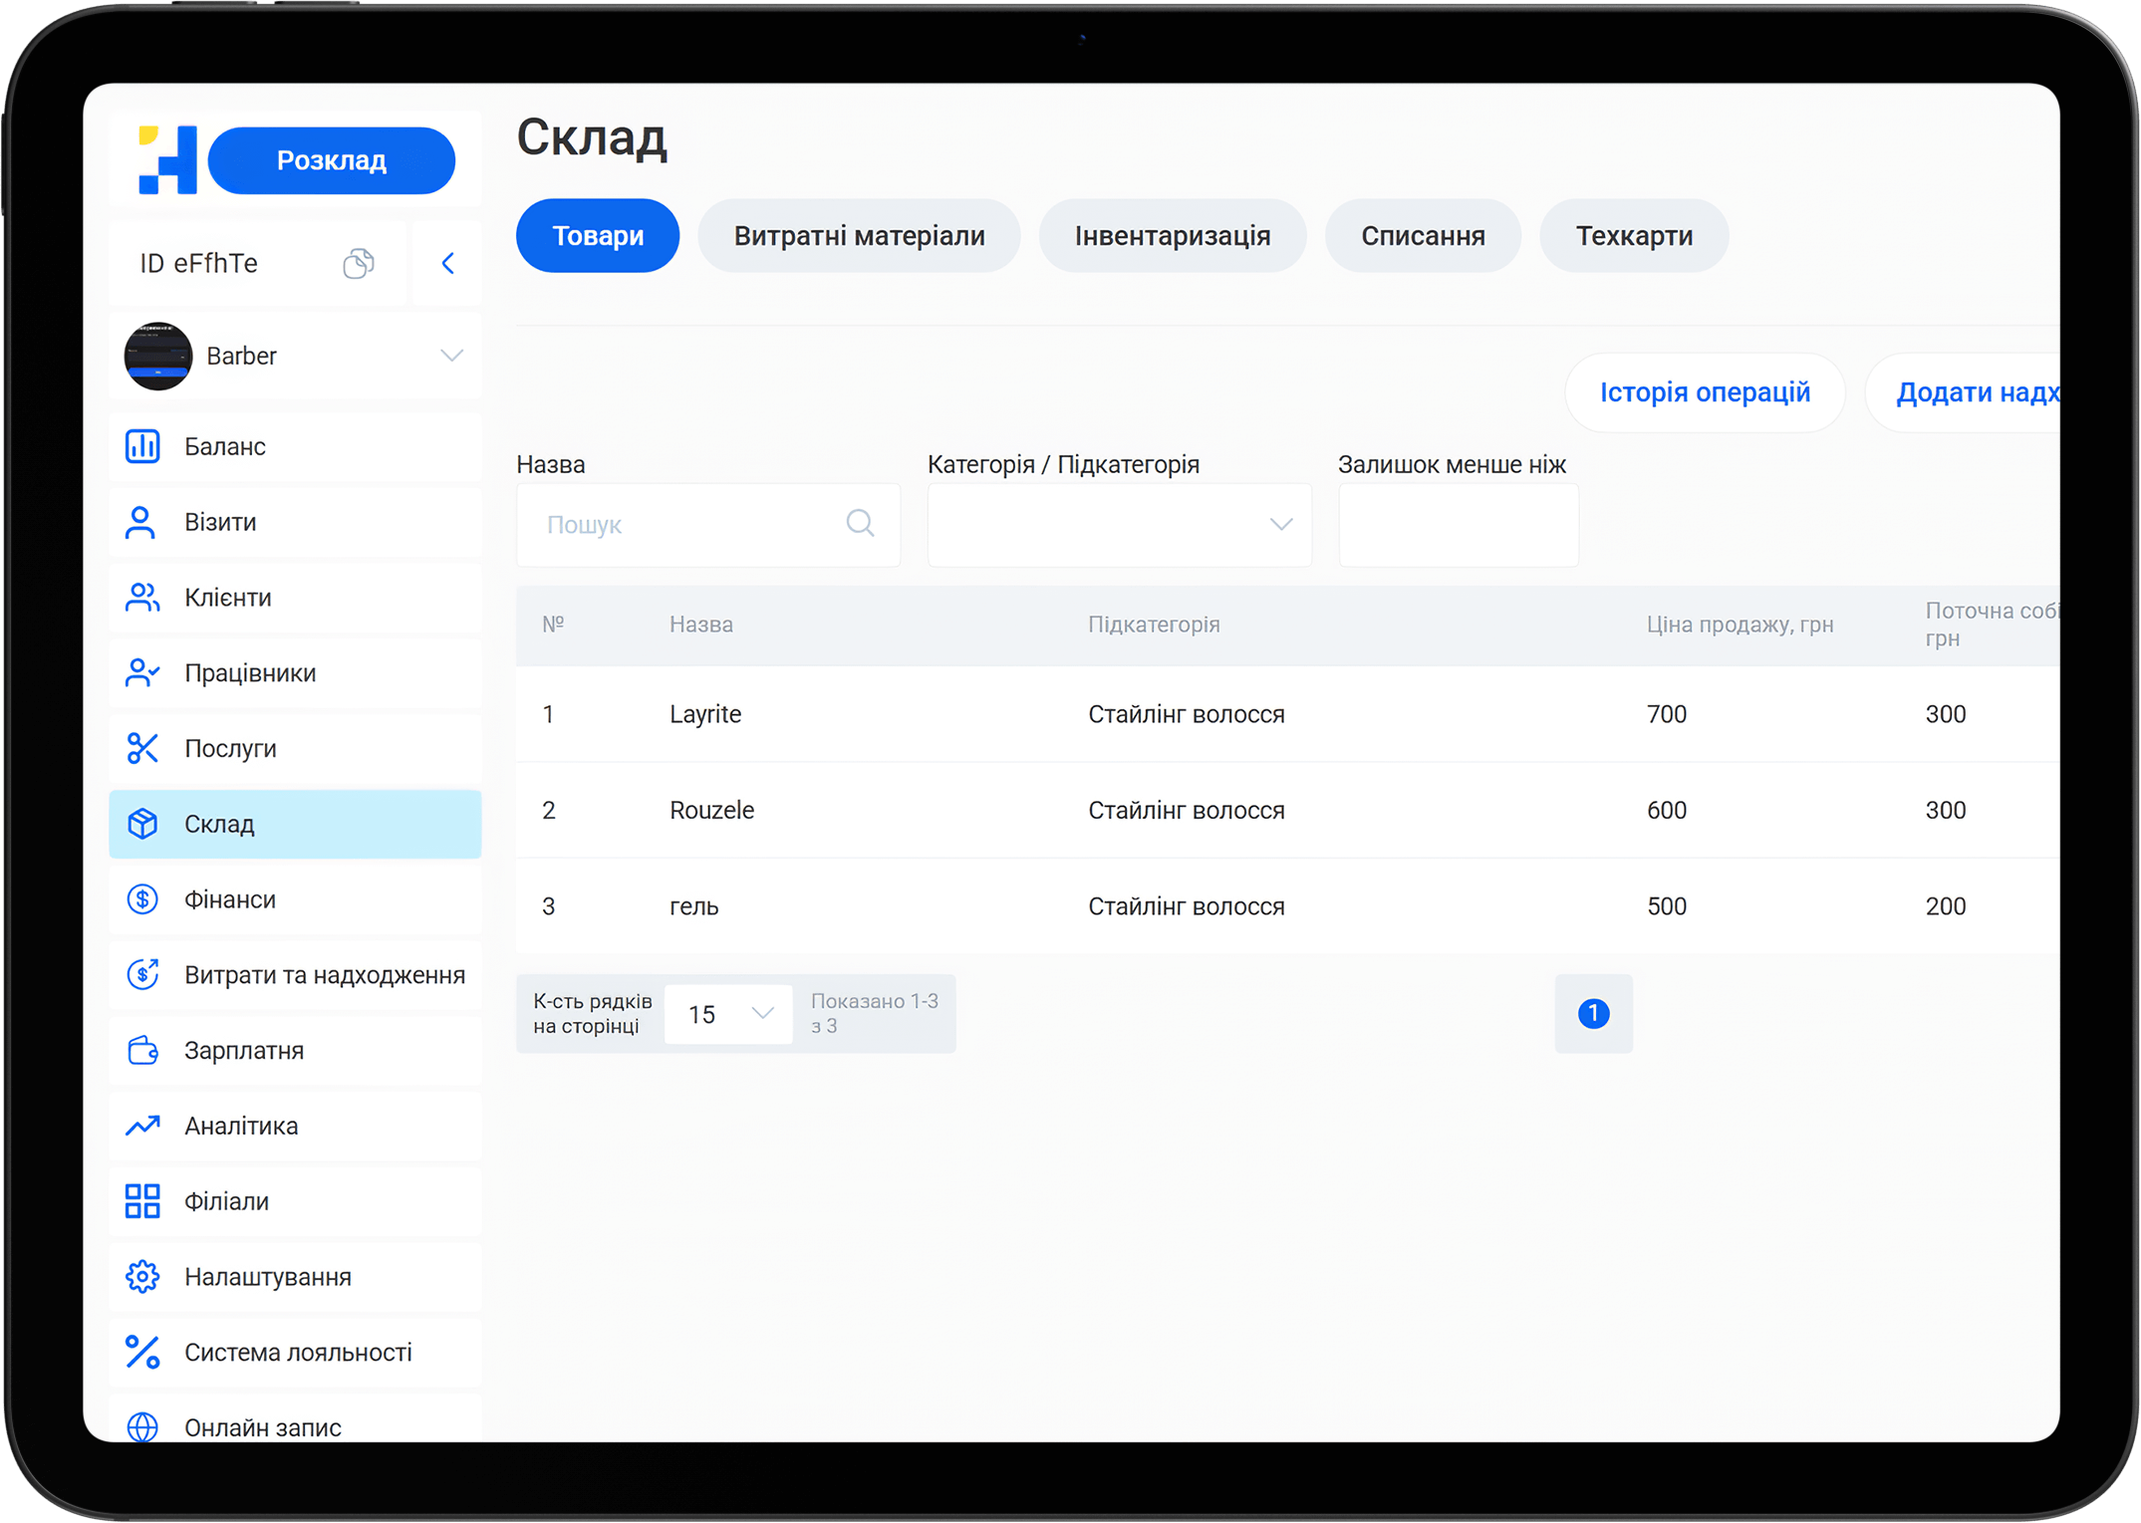
Task: Collapse the sidebar with left chevron
Action: coord(447,264)
